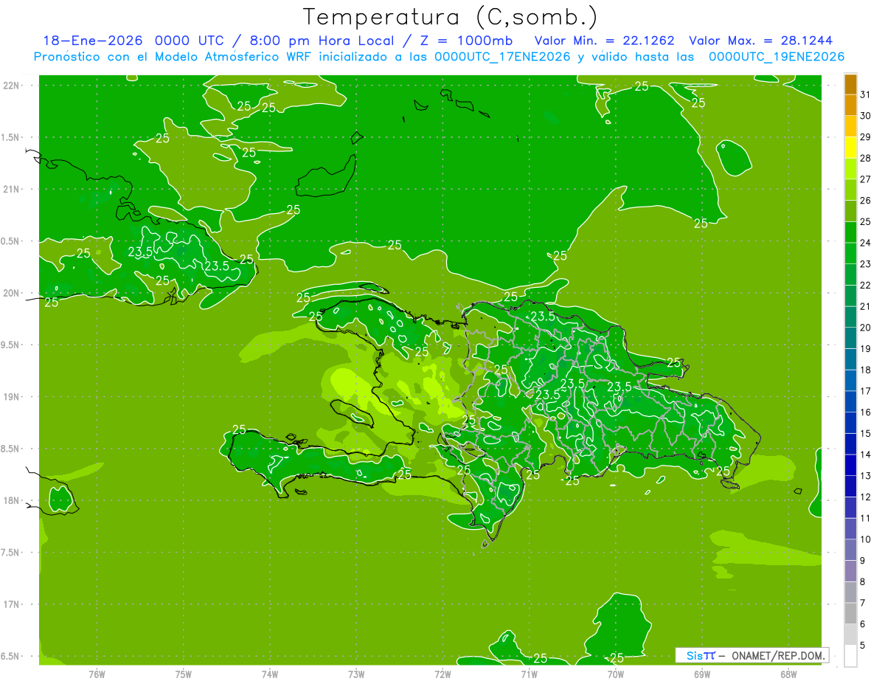The width and height of the screenshot is (885, 684).
Task: Click the "18N" latitude axis label
Action: (12, 500)
